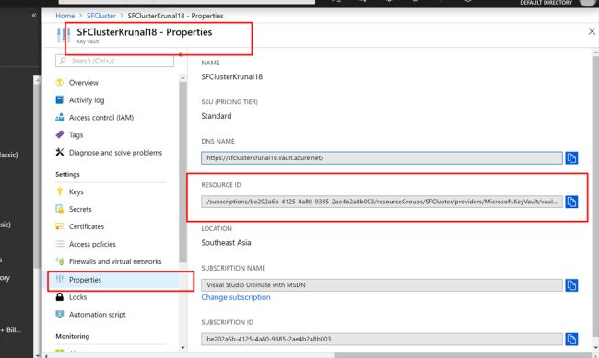Viewport: 599px width, 358px height.
Task: Go to Home breadcrumb
Action: [x=65, y=16]
